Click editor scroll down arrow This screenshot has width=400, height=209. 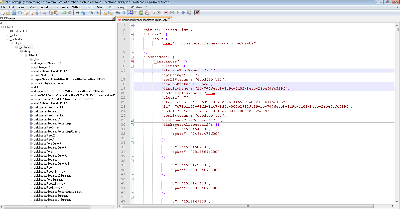point(397,202)
